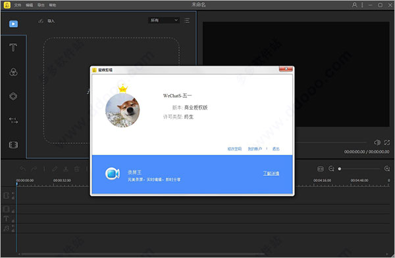
Task: Click the timeline zoom in magnifier
Action: (387, 169)
